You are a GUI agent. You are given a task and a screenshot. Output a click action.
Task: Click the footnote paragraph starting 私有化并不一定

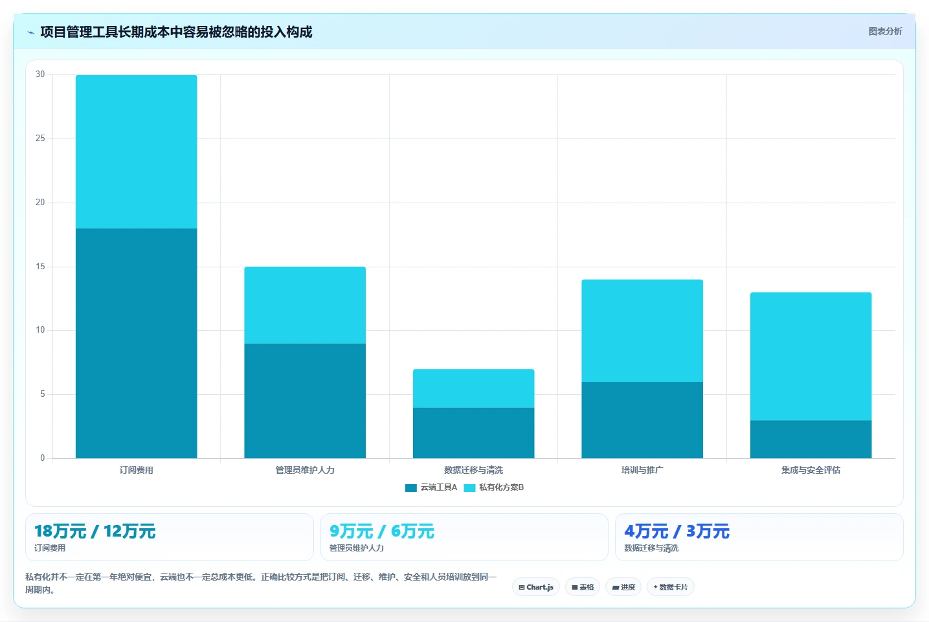click(261, 583)
